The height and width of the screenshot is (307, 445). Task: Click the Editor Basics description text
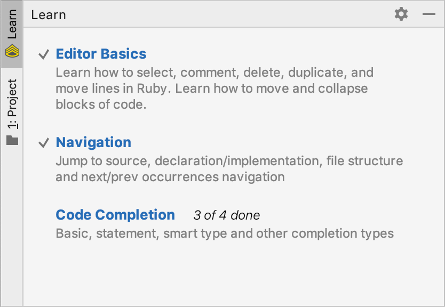[x=214, y=88]
